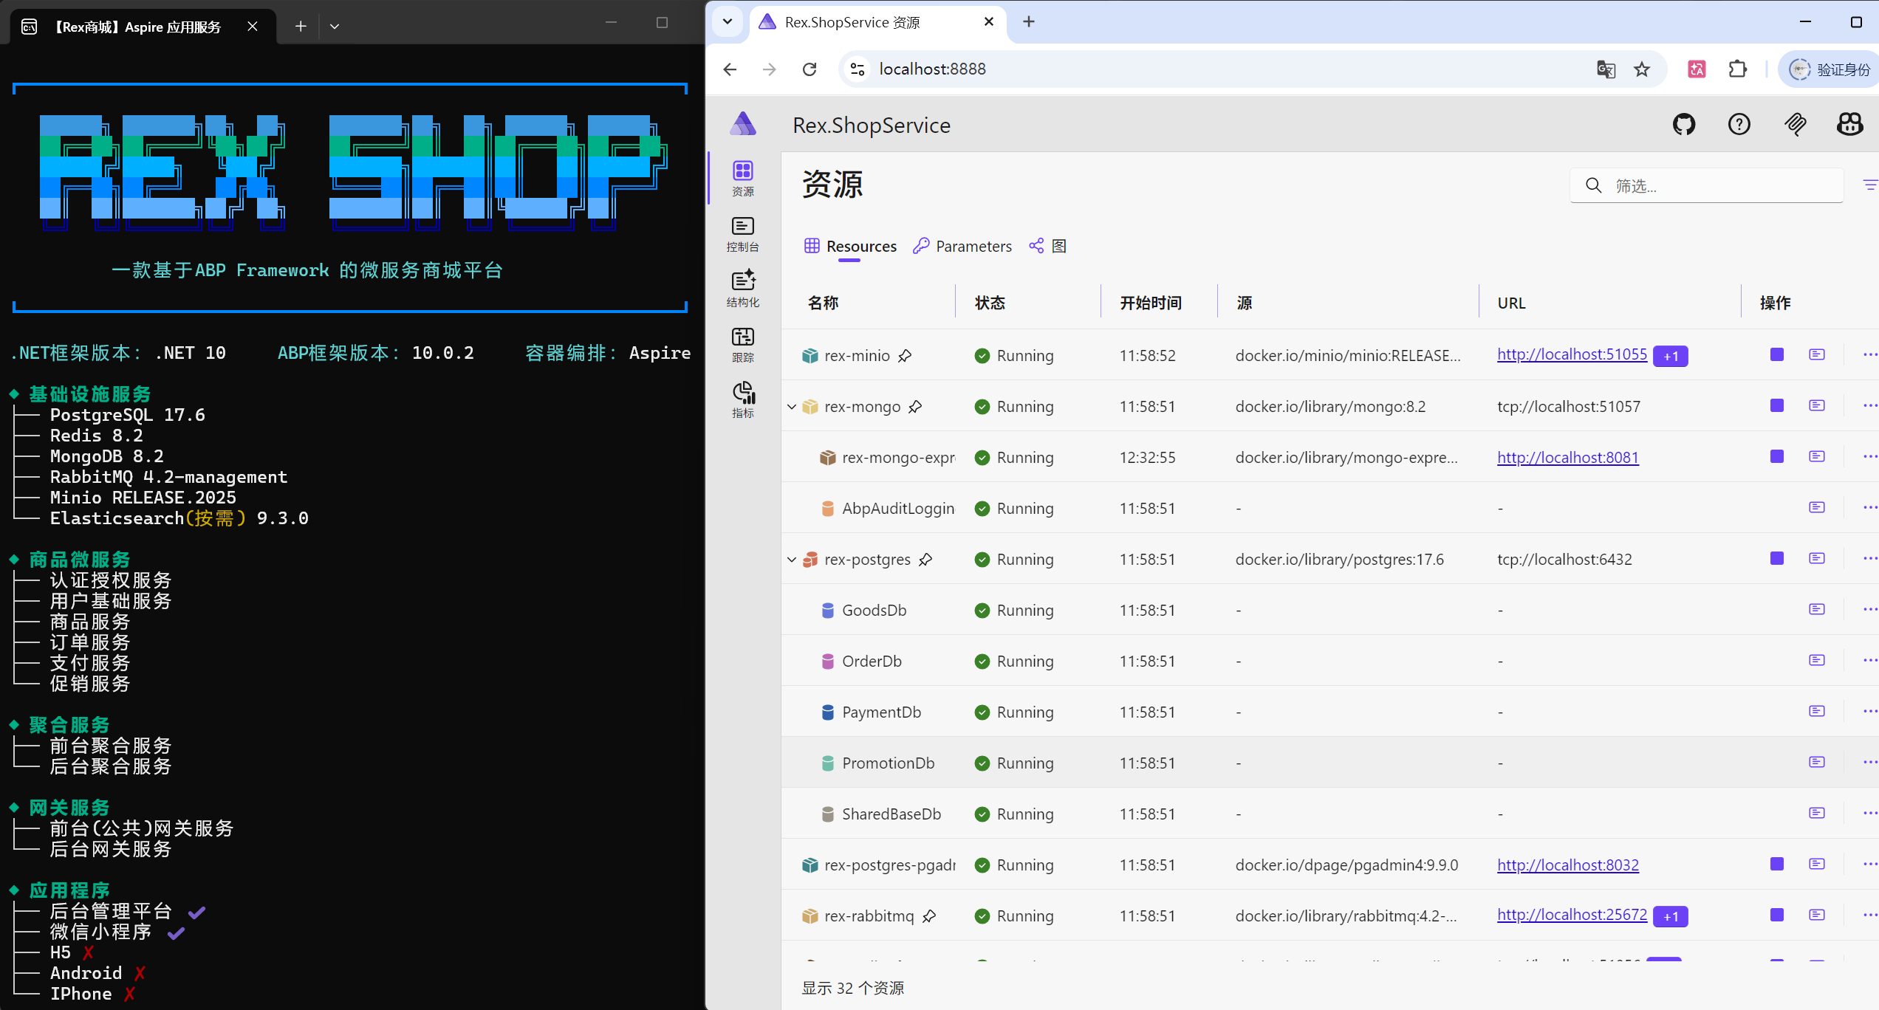Sort resources by 名称 column
The height and width of the screenshot is (1010, 1879).
[823, 303]
